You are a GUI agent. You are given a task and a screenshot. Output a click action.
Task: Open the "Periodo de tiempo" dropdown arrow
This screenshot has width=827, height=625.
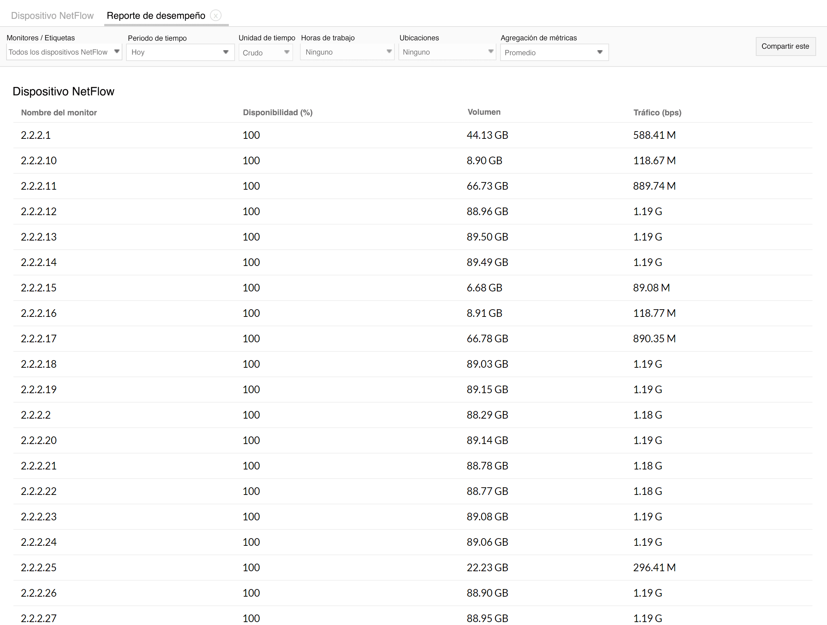pos(226,52)
